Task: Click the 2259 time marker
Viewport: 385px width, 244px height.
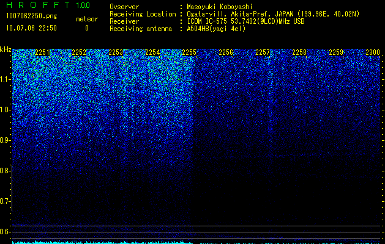Action: click(336, 52)
